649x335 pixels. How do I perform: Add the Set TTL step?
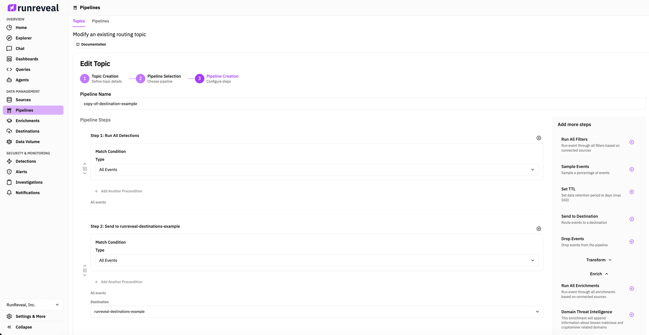pyautogui.click(x=631, y=192)
